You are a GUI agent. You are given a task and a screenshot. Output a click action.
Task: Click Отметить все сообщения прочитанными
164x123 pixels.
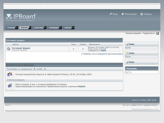102,54
